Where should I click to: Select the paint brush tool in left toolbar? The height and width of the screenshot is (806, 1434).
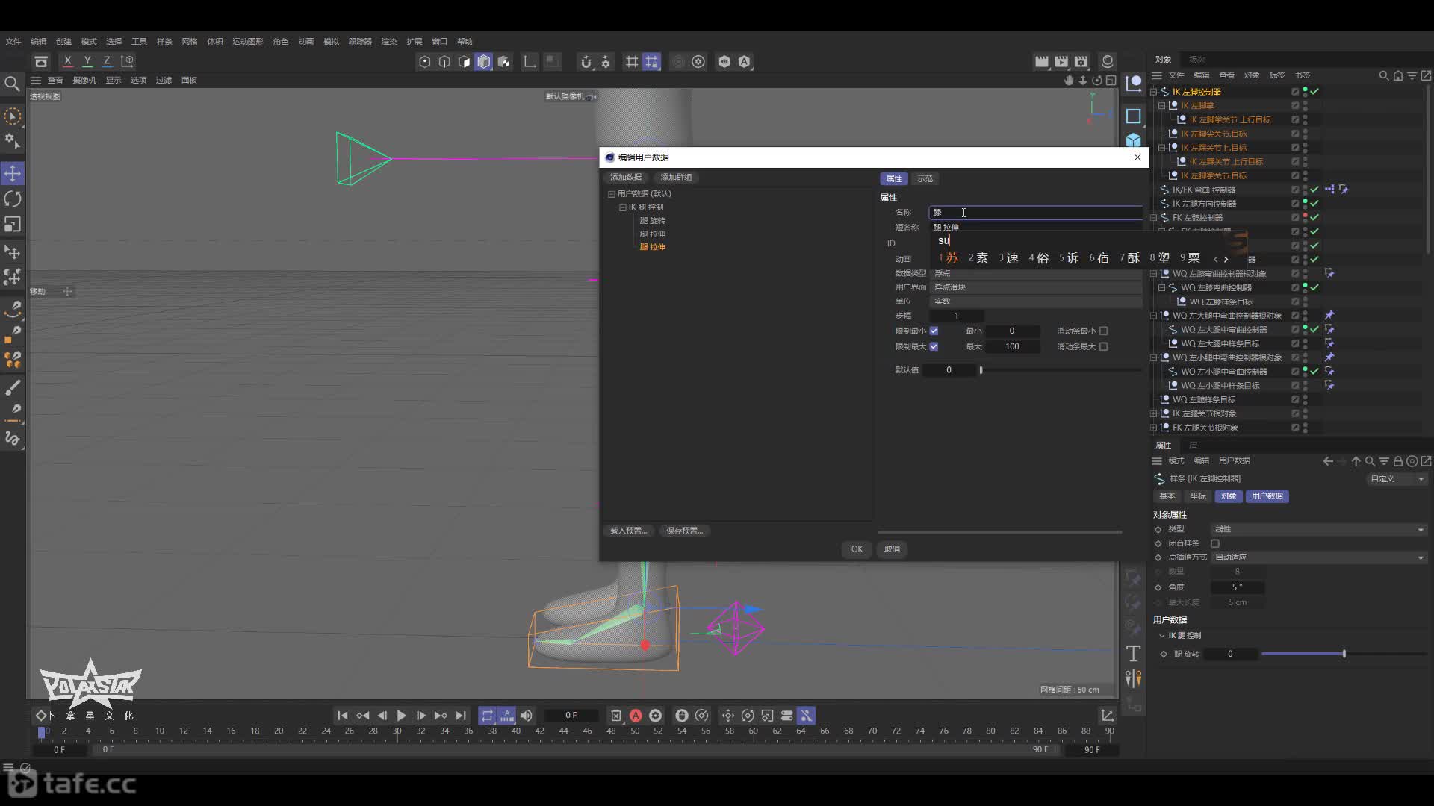pyautogui.click(x=13, y=387)
